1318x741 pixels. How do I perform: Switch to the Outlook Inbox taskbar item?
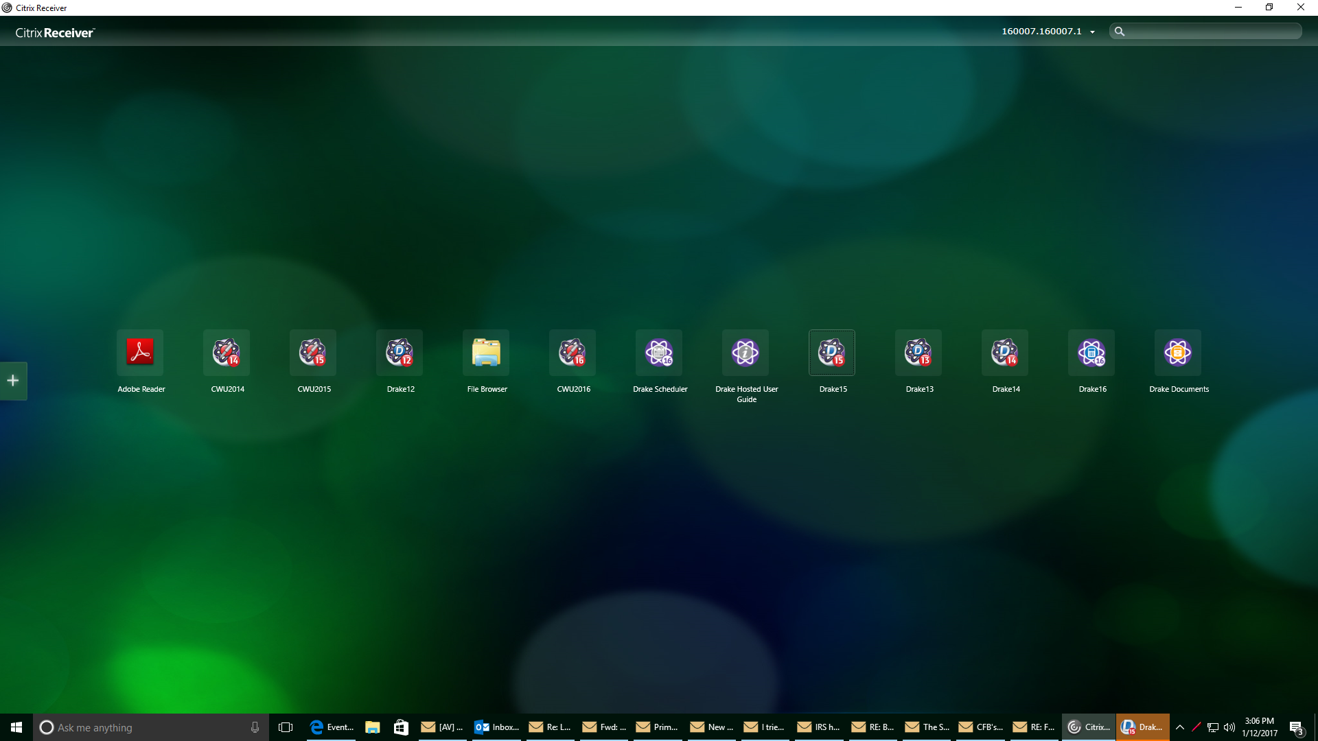[x=497, y=727]
